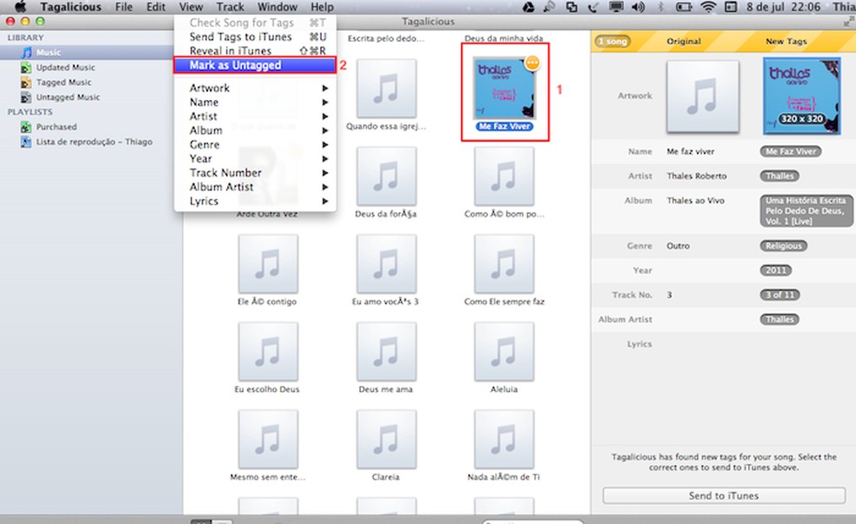
Task: Select Eu escolho Deus song artwork
Action: [268, 352]
